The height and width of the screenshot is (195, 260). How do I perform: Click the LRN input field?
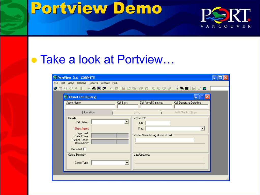click(x=158, y=123)
